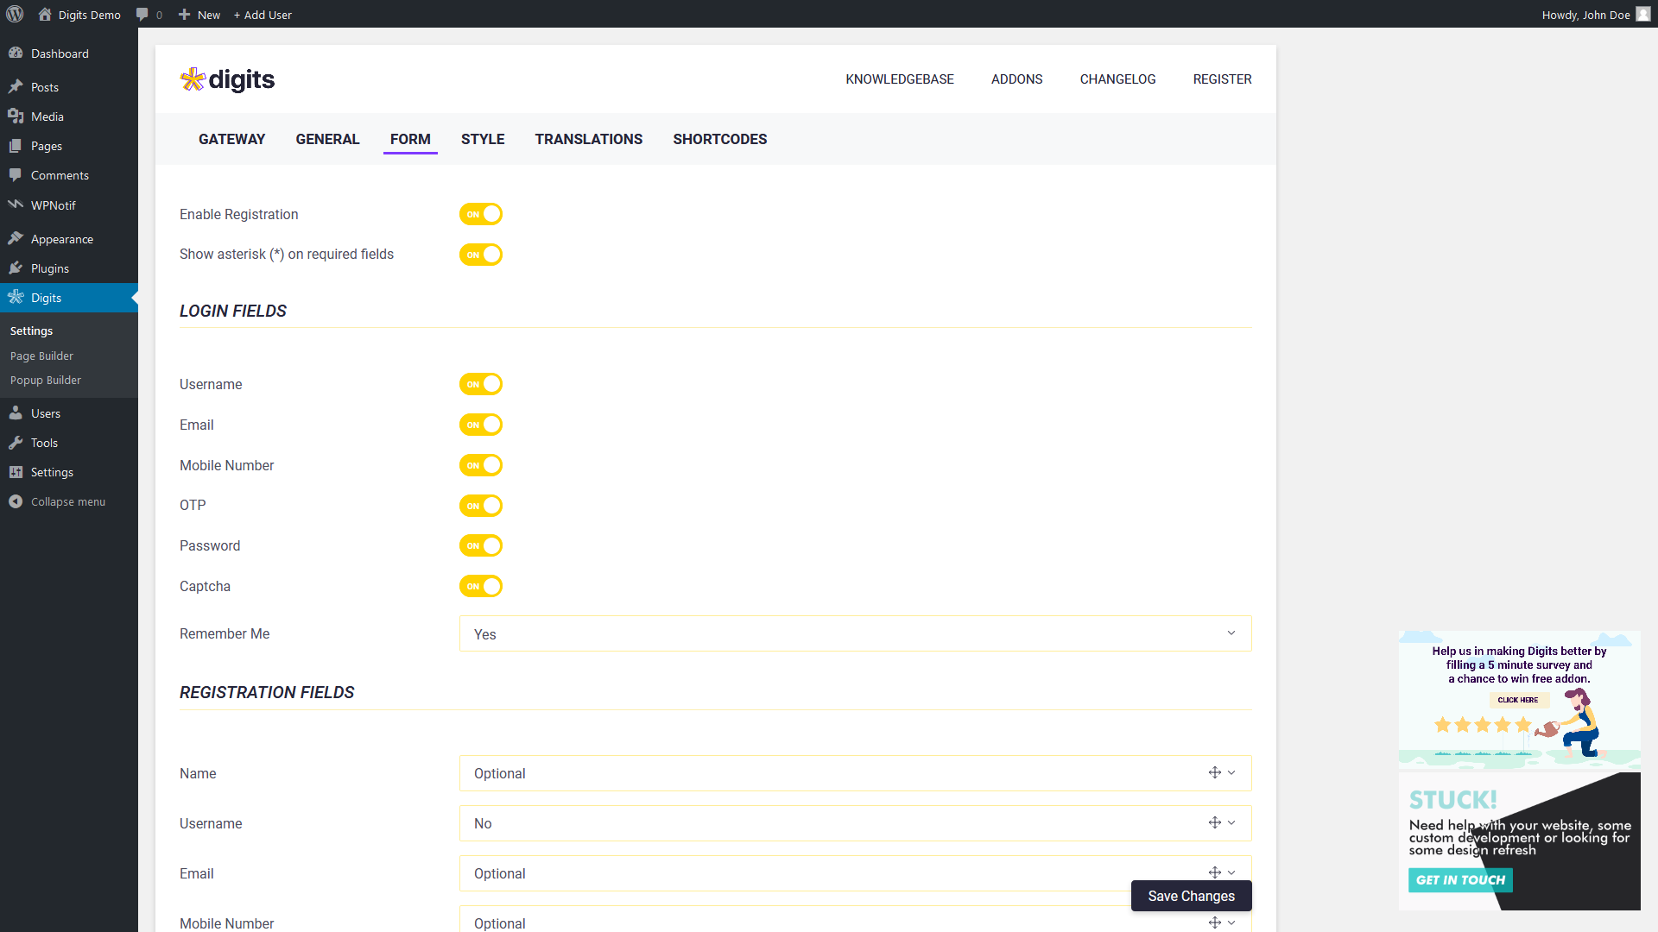The height and width of the screenshot is (932, 1658).
Task: Click the move handle on registration Username field
Action: click(x=1214, y=822)
